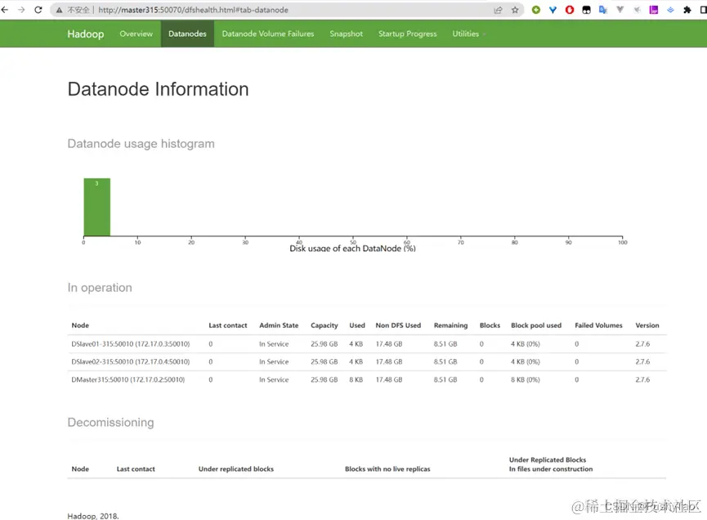Click 4 KB (0%) block pool of DSlave01-315

(x=526, y=343)
